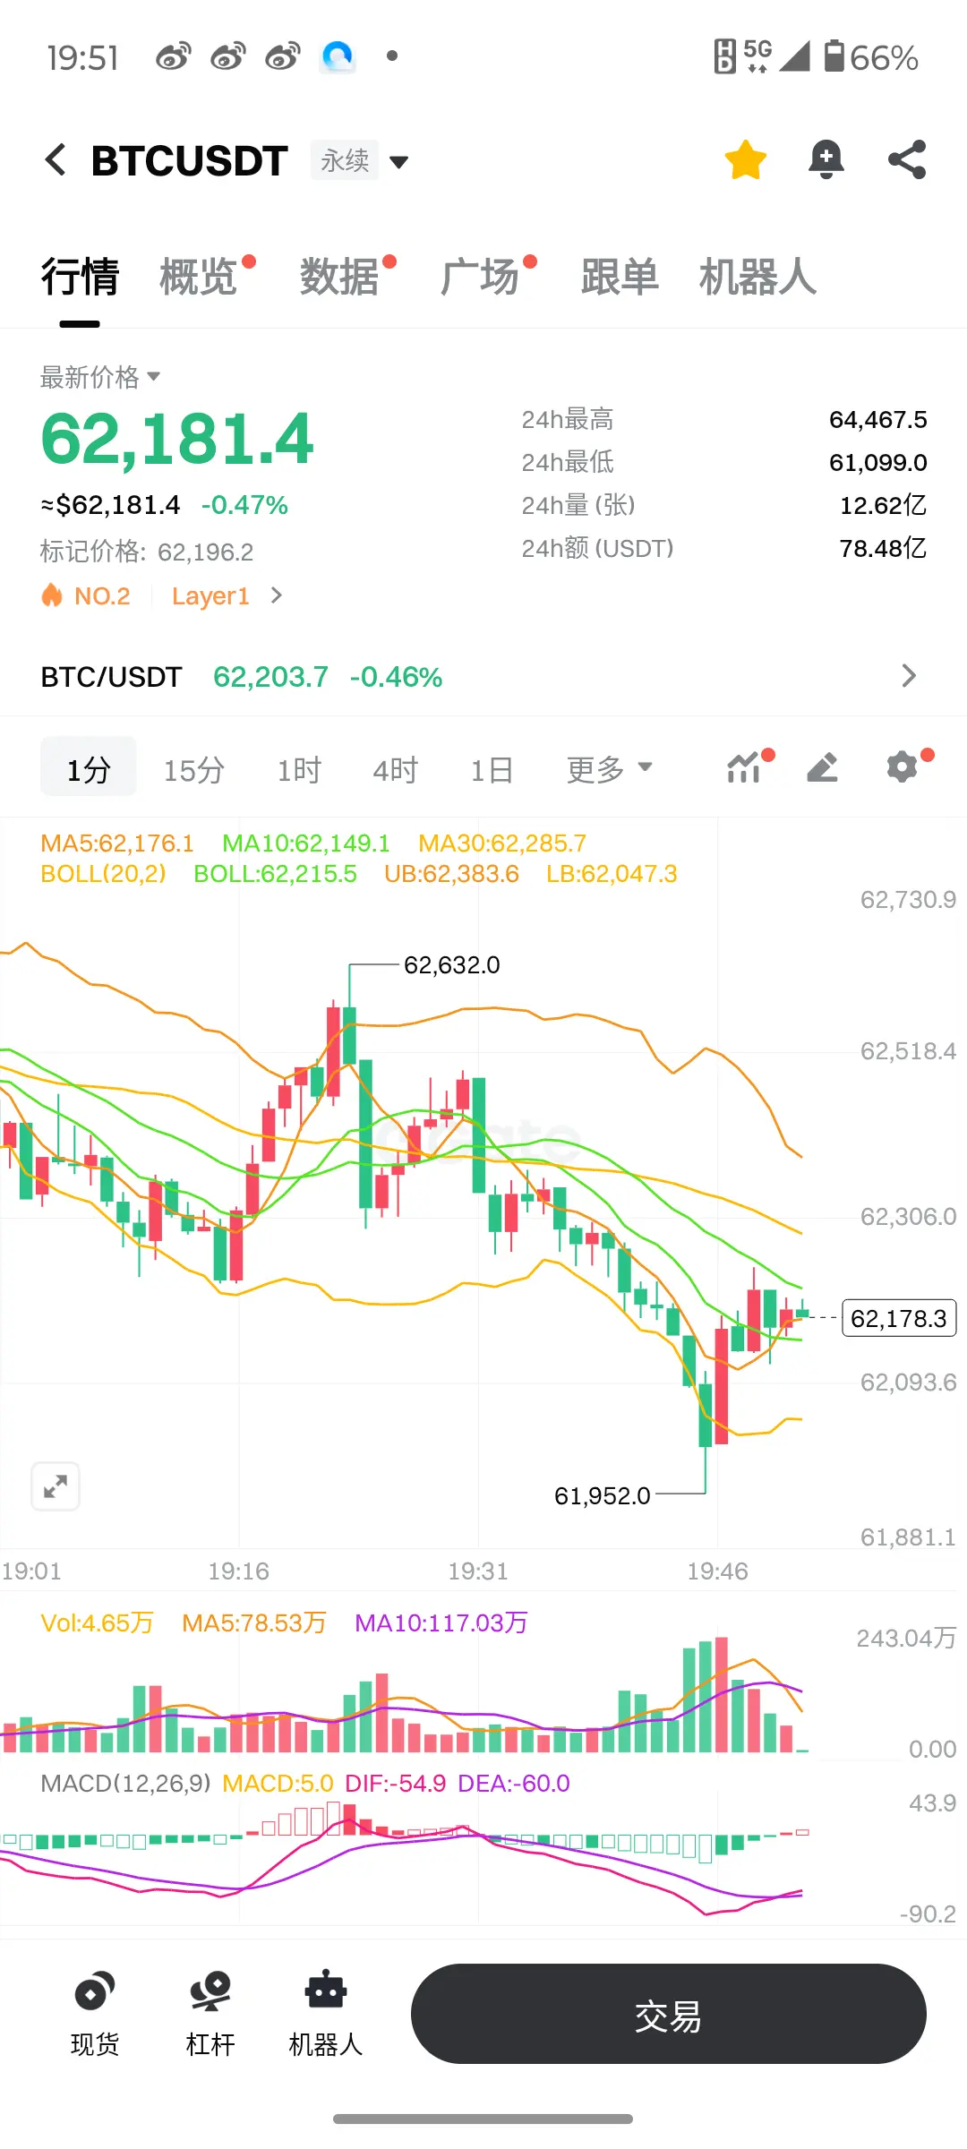The width and height of the screenshot is (967, 2149).
Task: Switch to the 跟单 tab
Action: pos(620,277)
